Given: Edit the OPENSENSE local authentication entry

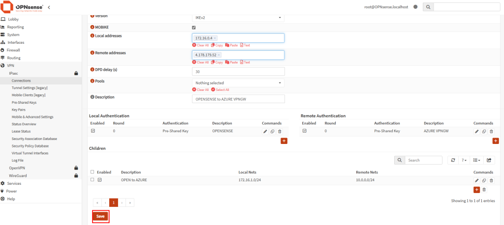Looking at the screenshot, I should point(265,132).
